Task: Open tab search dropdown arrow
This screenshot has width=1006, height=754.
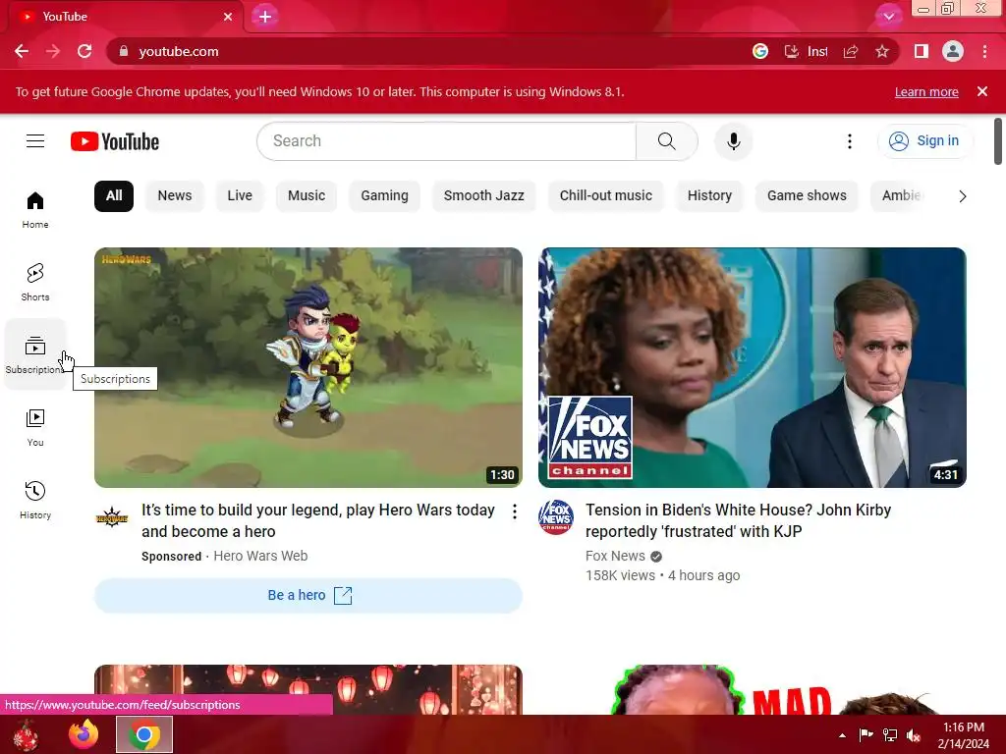Action: click(888, 17)
